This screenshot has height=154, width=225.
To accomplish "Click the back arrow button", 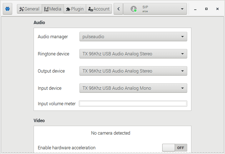I will [118, 9].
